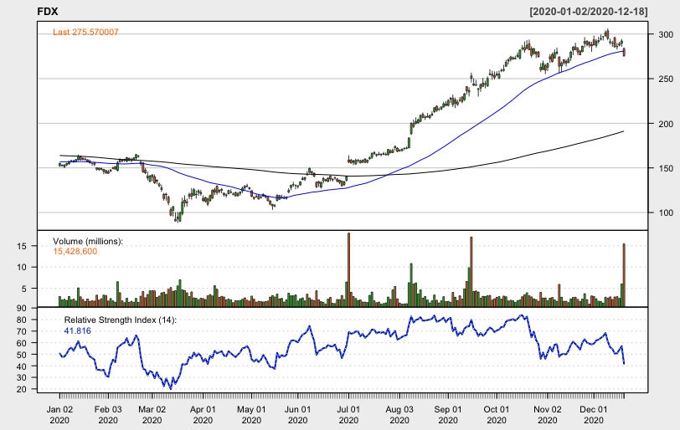Select the RSI value 41.816
Viewport: 680px width, 430px height.
pos(78,330)
